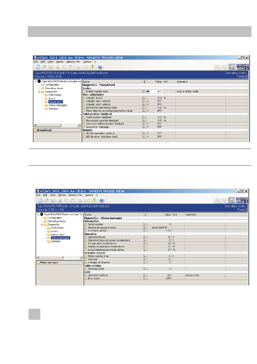Open Memory Pen menu in Manual level window
Screen dimensions: 257x364
[x=73, y=62]
